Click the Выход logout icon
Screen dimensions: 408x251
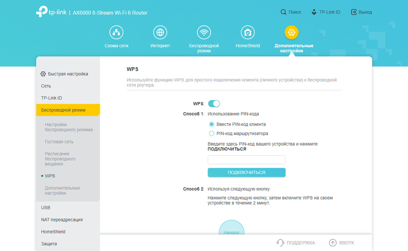[354, 12]
